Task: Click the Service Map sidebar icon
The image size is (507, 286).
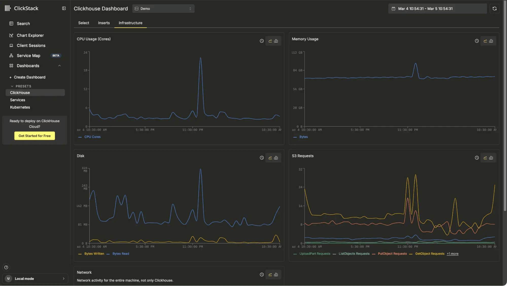Action: coord(11,56)
